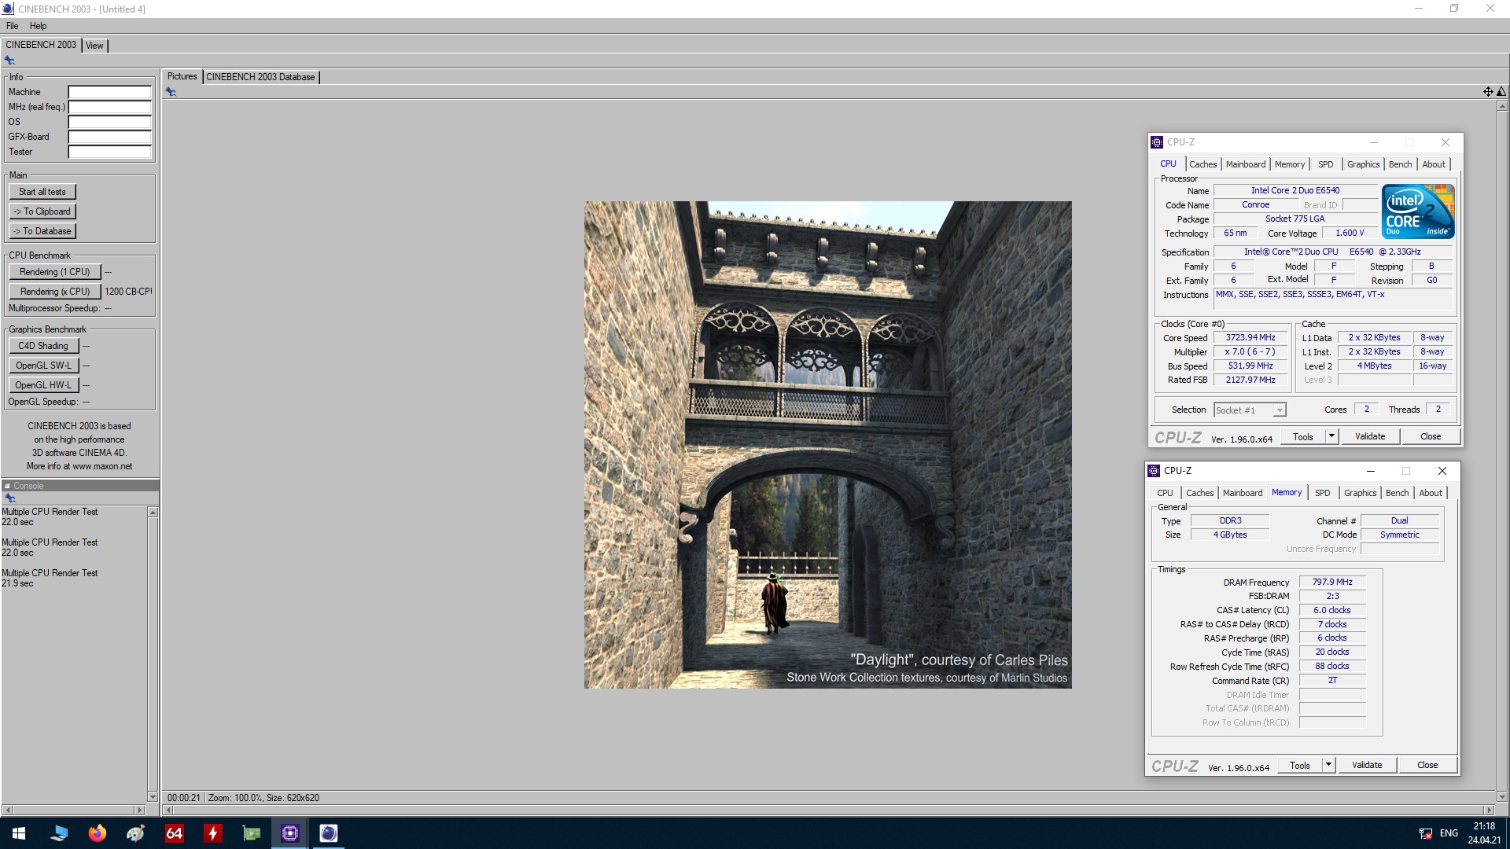
Task: Open About tab in lower CPU-Z window
Action: (1431, 493)
